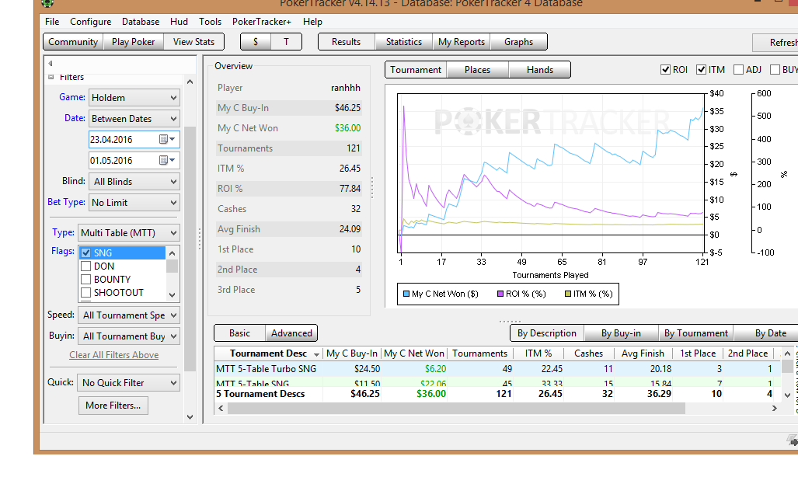Click Clear All Filters Above link

[x=113, y=355]
